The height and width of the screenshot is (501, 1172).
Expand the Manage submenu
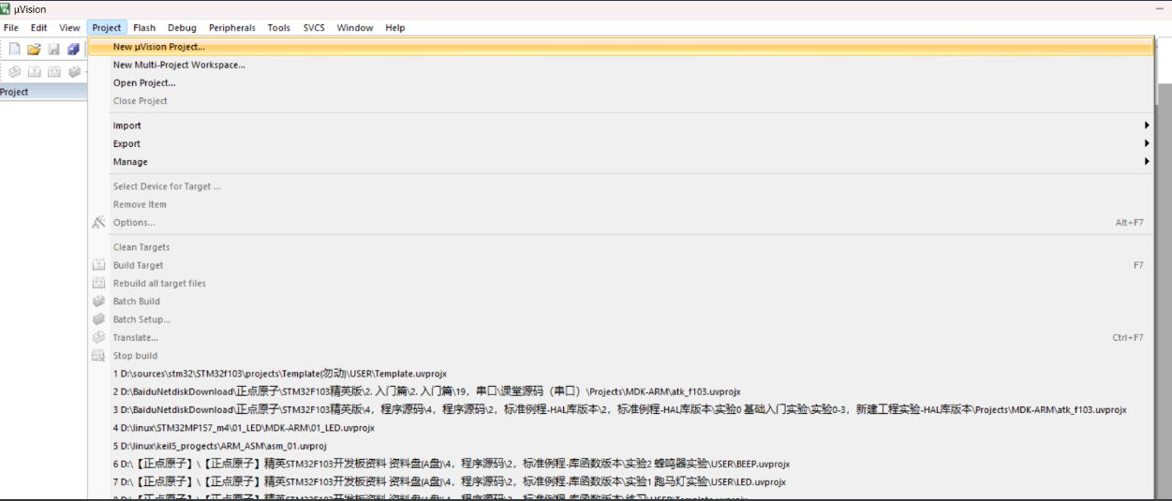pos(621,162)
